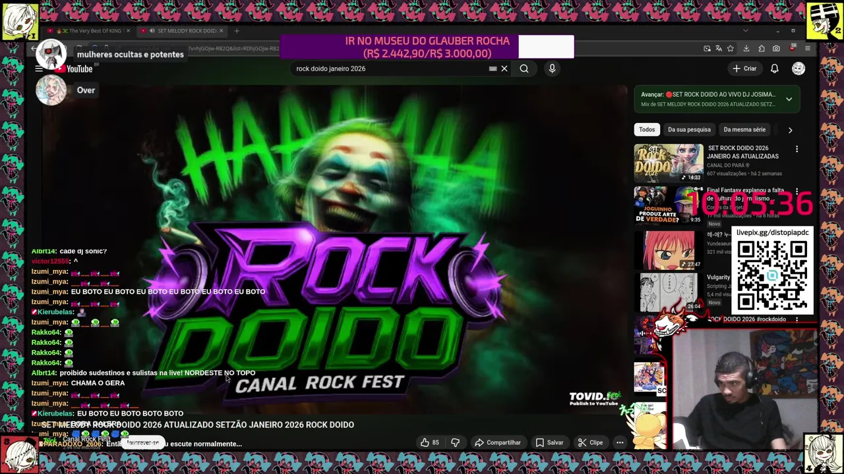Viewport: 844px width, 474px height.
Task: Open the YouTube hamburger guide menu
Action: 39,68
